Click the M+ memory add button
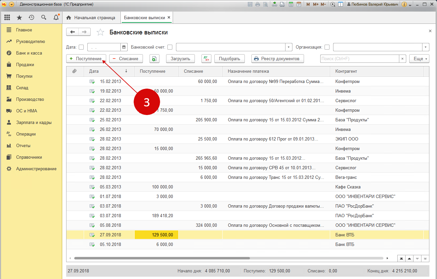The width and height of the screenshot is (437, 279). [316, 4]
